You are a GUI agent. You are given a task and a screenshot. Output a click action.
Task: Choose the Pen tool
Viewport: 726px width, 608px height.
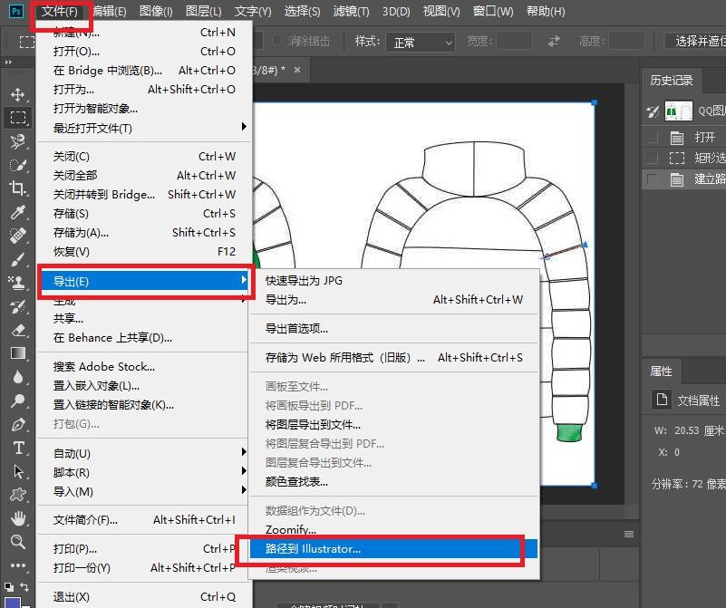[17, 424]
